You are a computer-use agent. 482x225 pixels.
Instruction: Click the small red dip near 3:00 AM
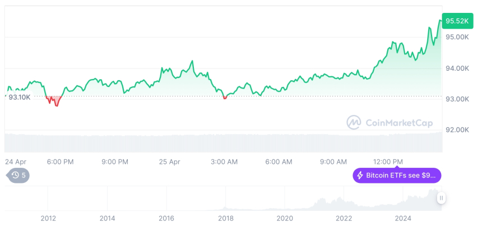tap(225, 98)
